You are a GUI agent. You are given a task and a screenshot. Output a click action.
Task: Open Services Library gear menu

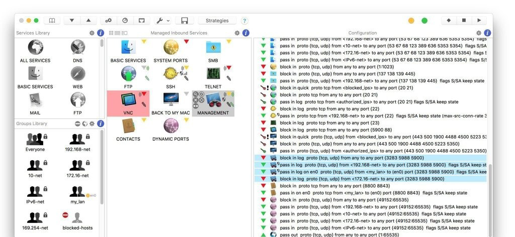(x=92, y=33)
